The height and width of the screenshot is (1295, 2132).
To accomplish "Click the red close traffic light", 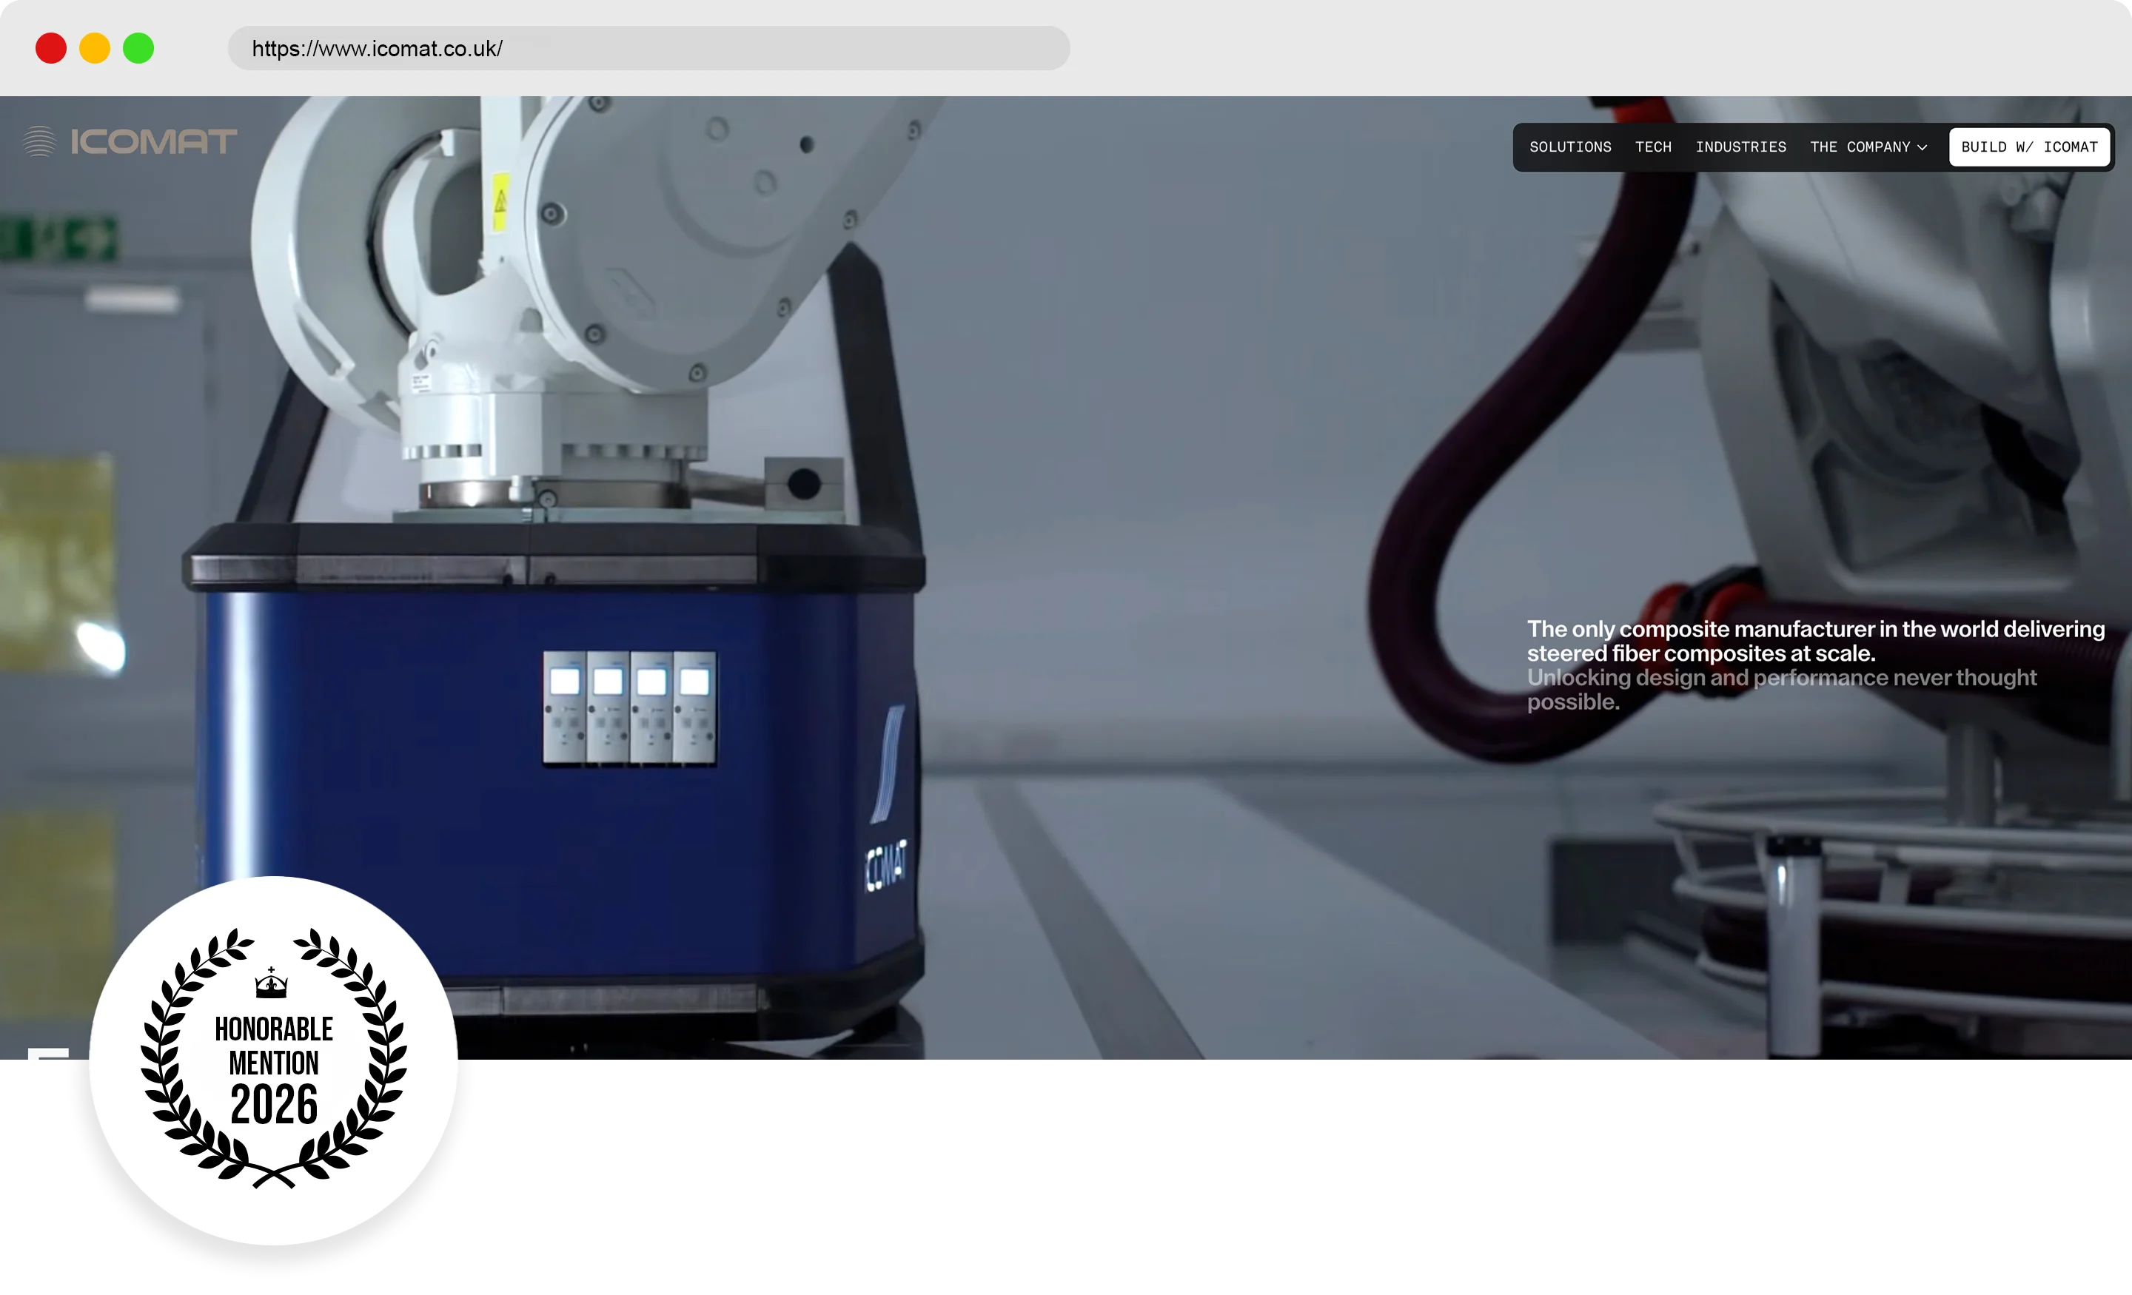I will pos(51,48).
